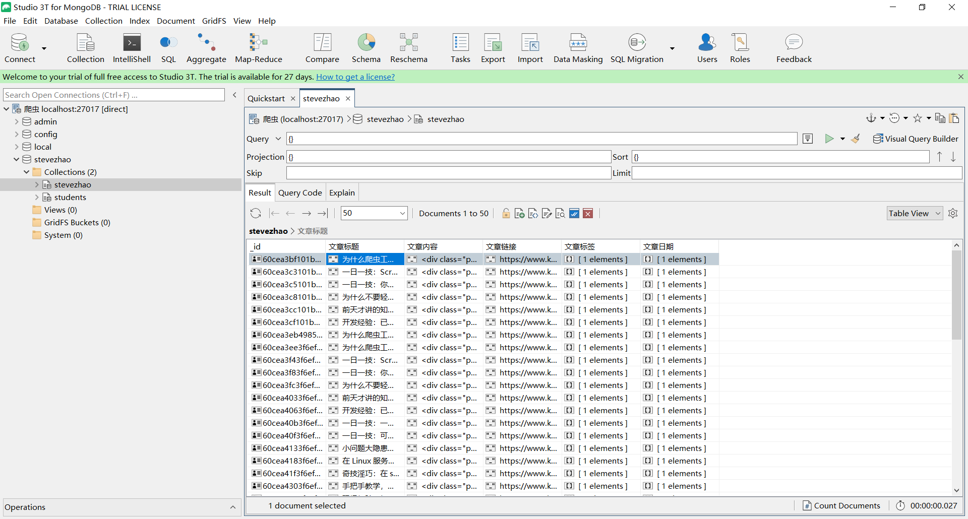
Task: Open the Data Masking tool
Action: point(578,48)
